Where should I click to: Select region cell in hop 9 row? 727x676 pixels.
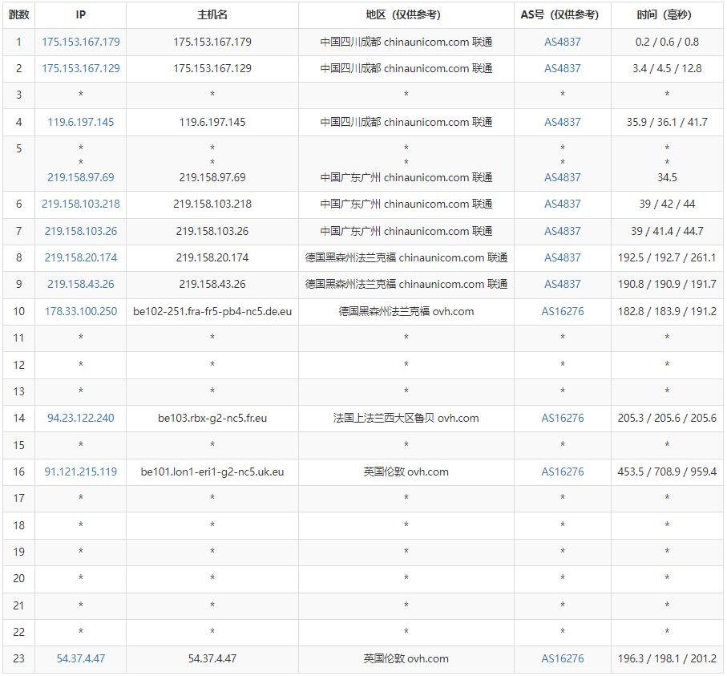click(x=406, y=284)
